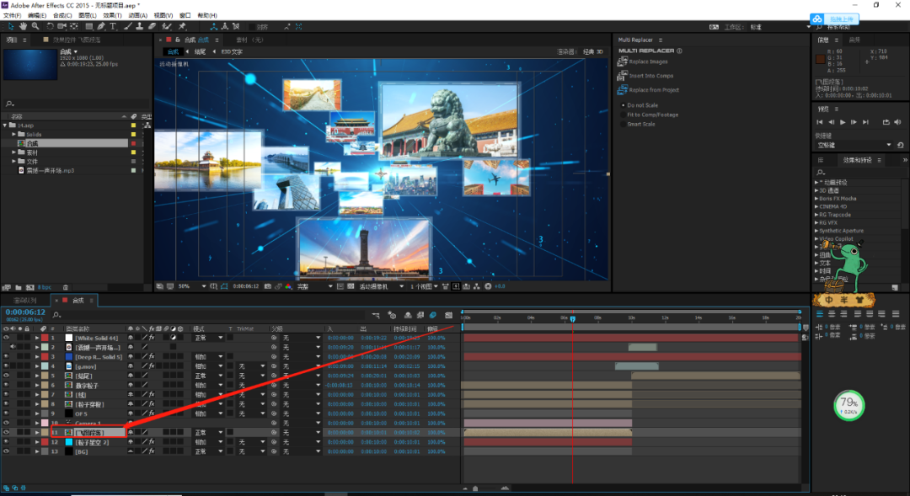Click the timeline current time 0:00:06:12
This screenshot has width=910, height=496.
24,312
